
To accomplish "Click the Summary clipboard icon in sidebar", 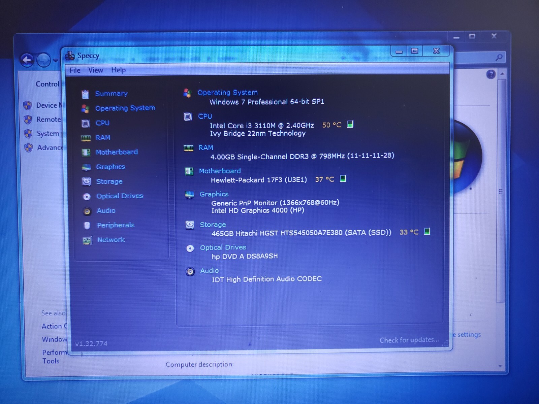I will [85, 94].
